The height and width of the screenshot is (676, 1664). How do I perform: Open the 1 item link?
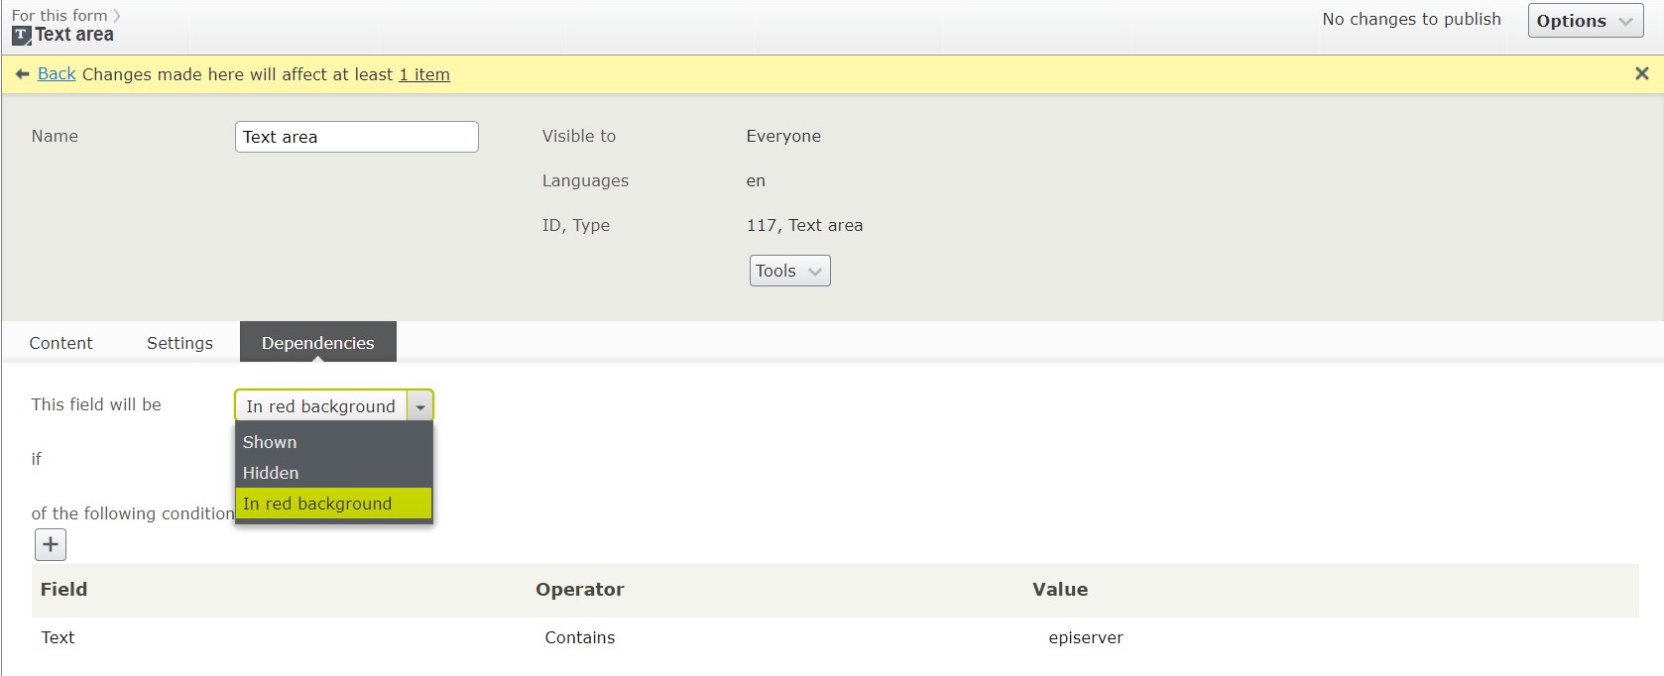pos(424,74)
